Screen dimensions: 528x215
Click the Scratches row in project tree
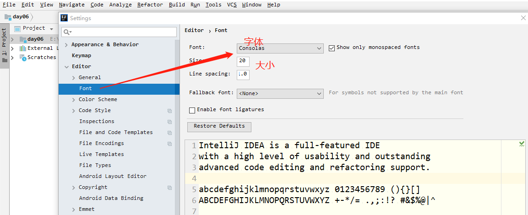34,58
